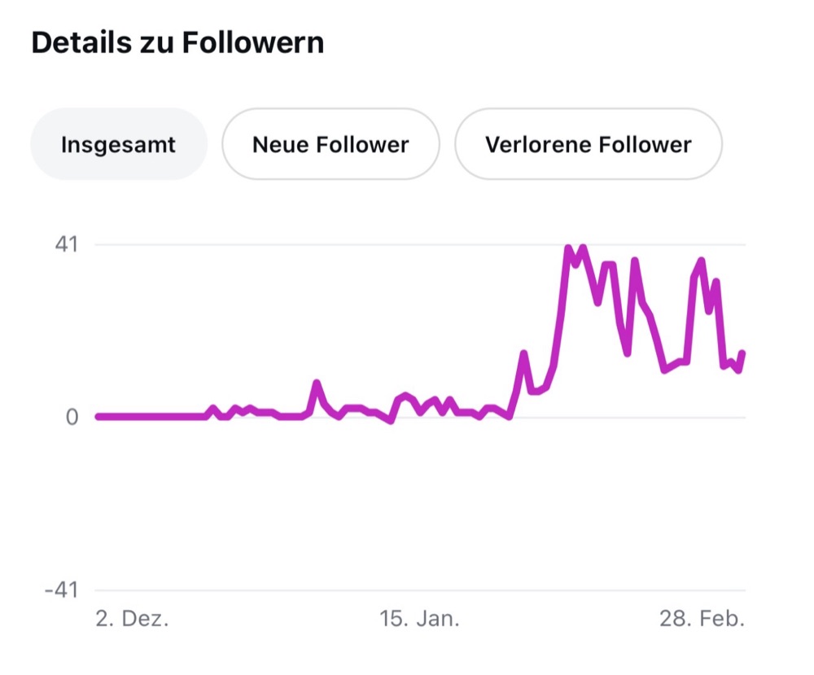Click the 15. Jan. date label
The image size is (814, 675).
(419, 618)
